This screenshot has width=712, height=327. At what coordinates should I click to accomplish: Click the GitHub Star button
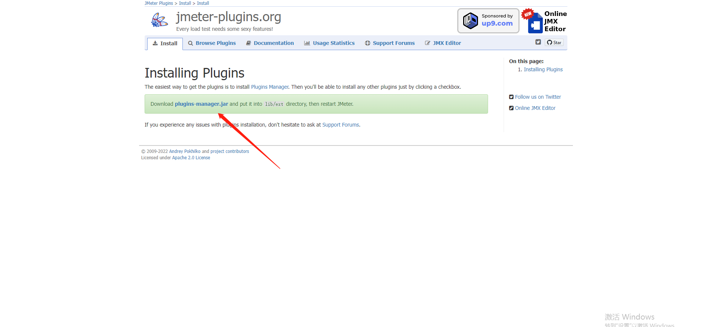pyautogui.click(x=554, y=42)
